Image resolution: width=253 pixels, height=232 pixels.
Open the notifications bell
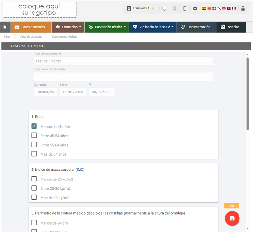174,9
